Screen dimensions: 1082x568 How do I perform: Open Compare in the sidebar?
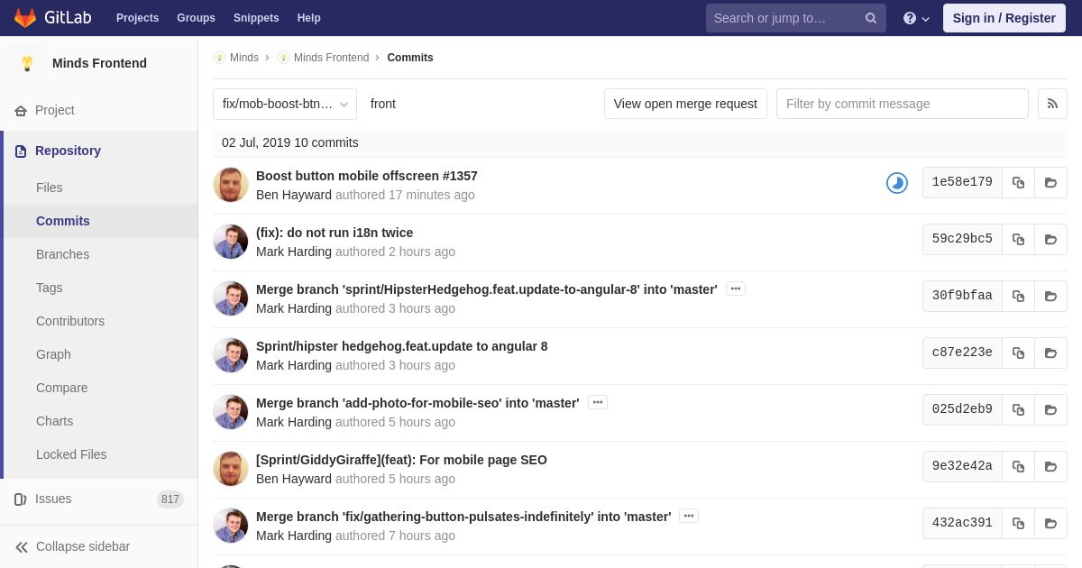pos(62,388)
